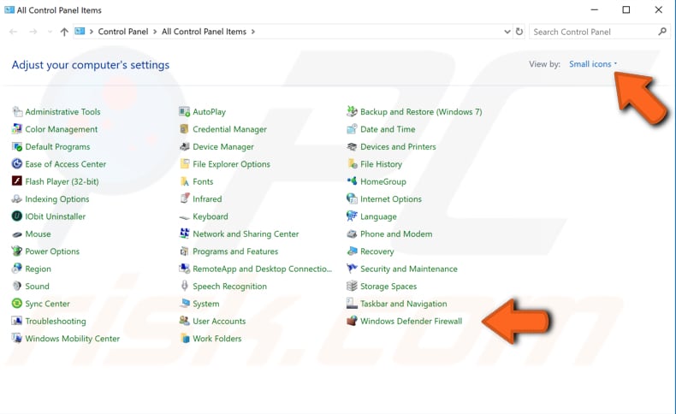Click the Control Panel breadcrumb
The image size is (676, 414).
(123, 32)
